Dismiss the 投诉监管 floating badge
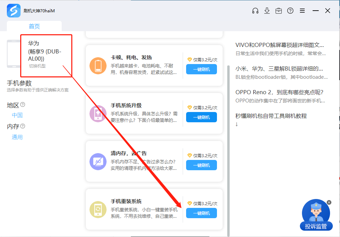340x237 pixels. coord(329,202)
